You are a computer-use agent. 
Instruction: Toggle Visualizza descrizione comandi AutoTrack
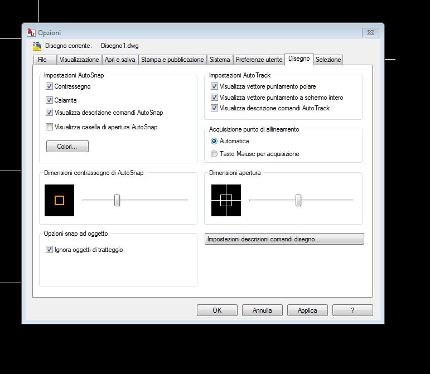pyautogui.click(x=214, y=108)
